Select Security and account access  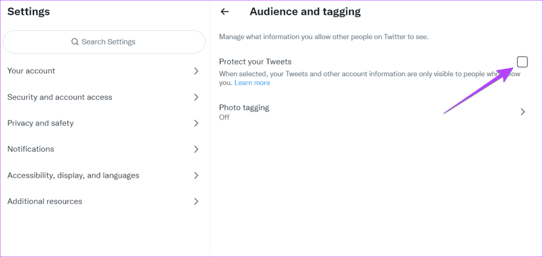coord(60,97)
